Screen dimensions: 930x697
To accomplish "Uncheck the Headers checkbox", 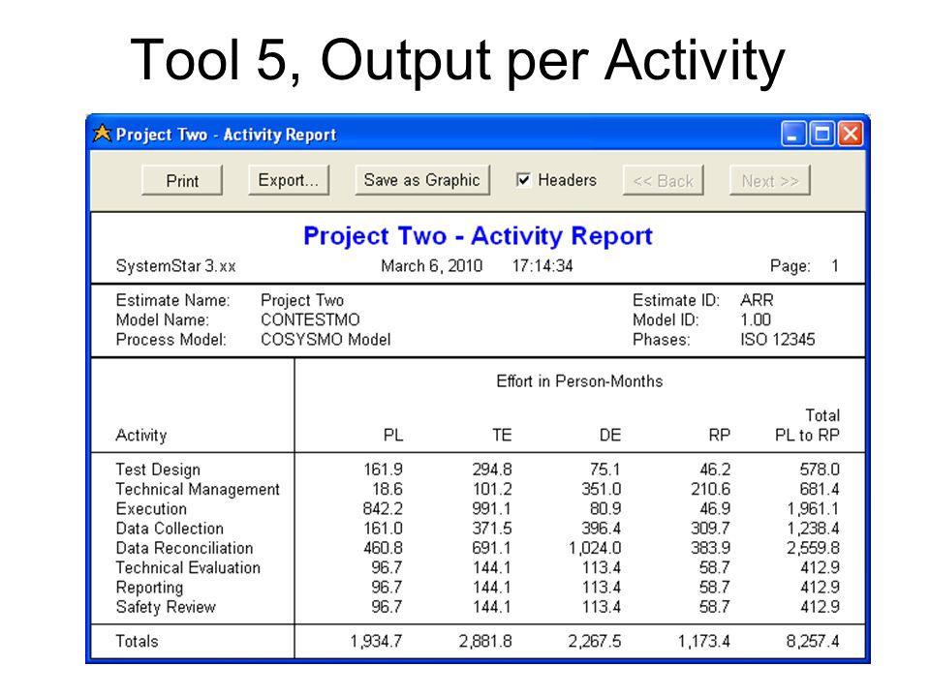I will click(523, 180).
